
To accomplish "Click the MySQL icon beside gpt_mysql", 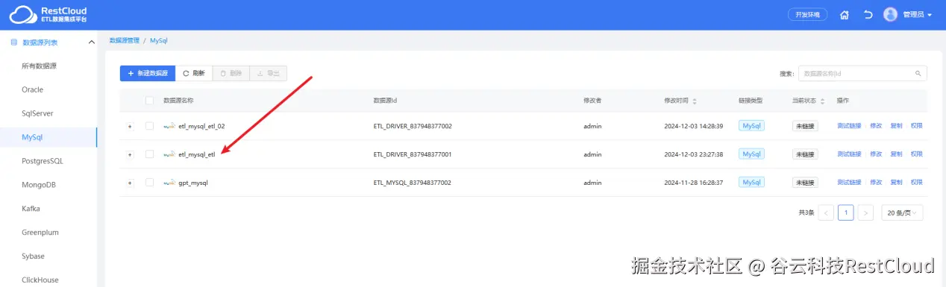I will [x=169, y=183].
